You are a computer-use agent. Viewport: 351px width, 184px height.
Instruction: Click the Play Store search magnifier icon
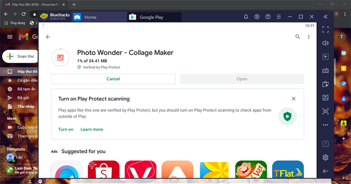tap(298, 37)
